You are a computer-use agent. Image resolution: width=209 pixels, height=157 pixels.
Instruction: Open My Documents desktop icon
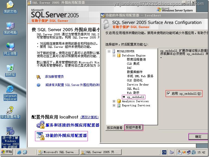click(x=10, y=7)
